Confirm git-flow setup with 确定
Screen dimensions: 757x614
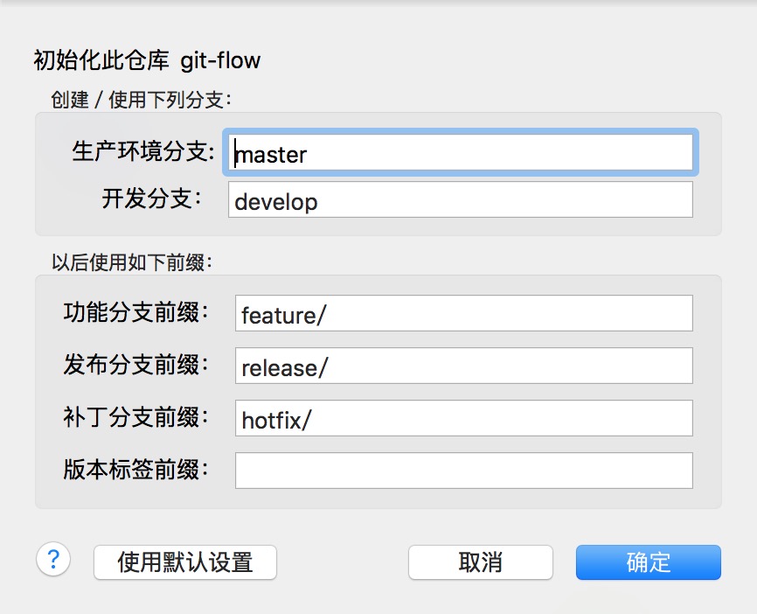(649, 562)
